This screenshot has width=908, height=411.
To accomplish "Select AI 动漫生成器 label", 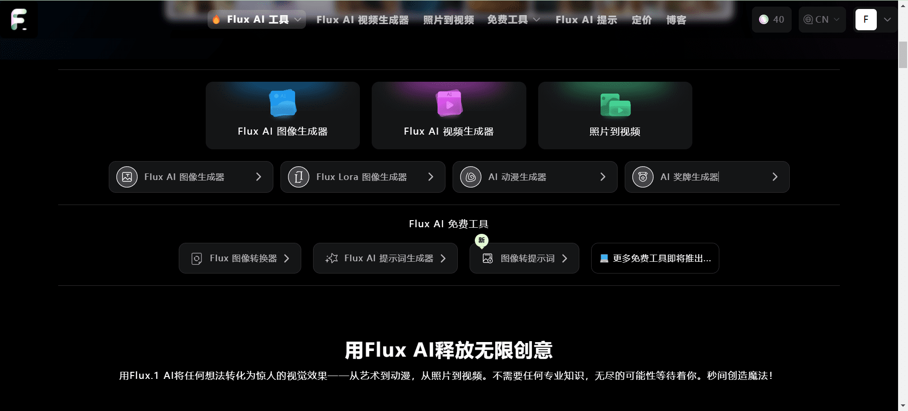I will [517, 177].
